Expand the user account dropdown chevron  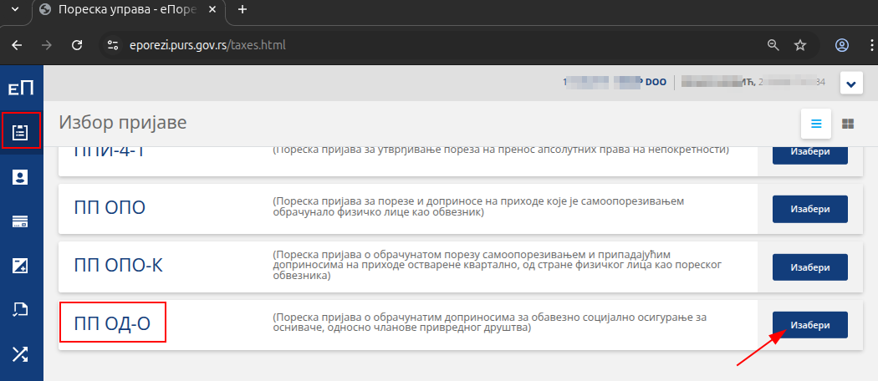[x=851, y=84]
